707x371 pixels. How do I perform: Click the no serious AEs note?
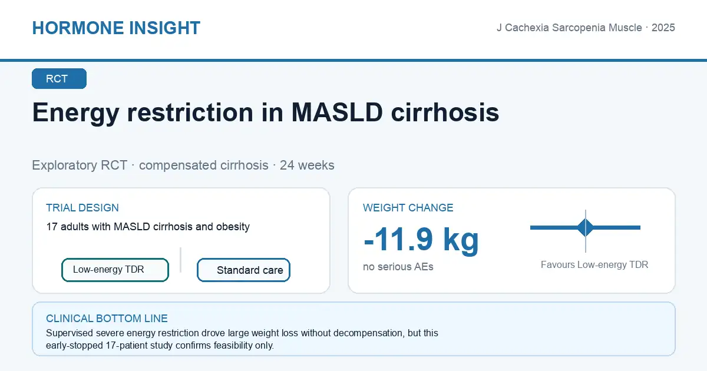click(x=398, y=267)
